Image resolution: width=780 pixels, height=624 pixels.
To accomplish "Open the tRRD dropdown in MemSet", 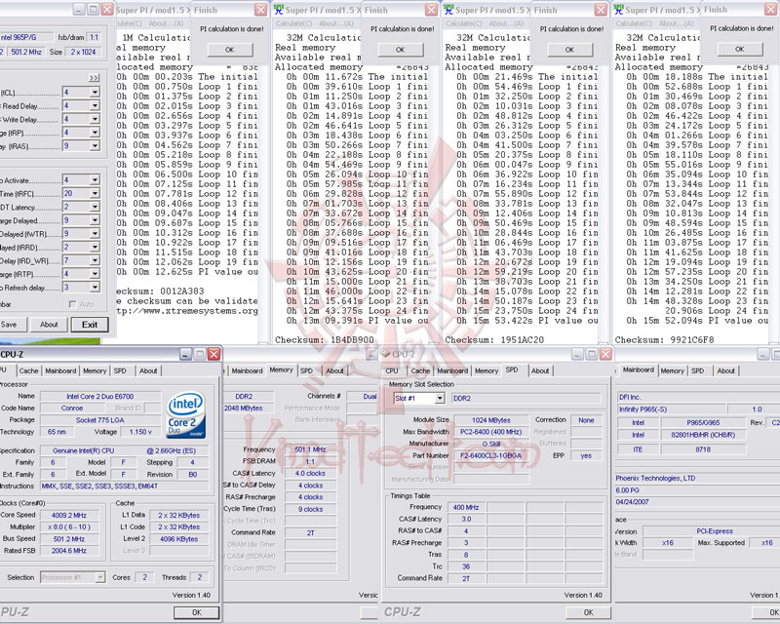I will [95, 247].
